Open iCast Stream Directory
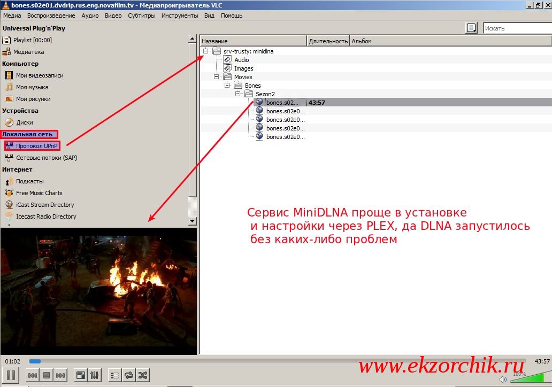Screen dimensions: 552x387 click(45, 205)
